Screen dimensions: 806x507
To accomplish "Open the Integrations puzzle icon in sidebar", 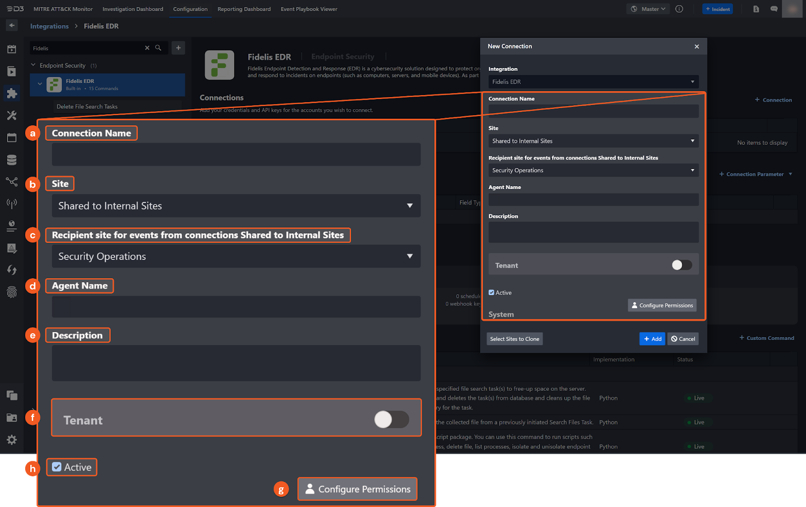I will point(12,93).
